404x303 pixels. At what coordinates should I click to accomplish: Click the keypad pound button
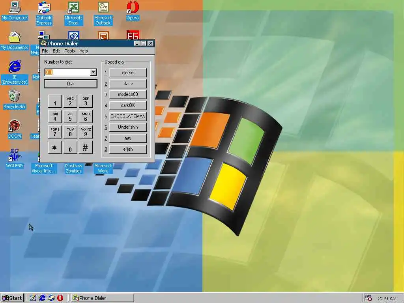pyautogui.click(x=86, y=148)
